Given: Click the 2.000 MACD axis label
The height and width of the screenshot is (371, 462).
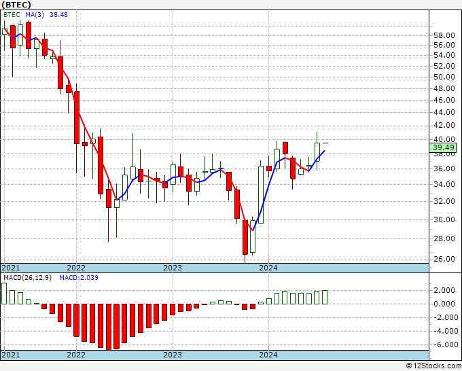Looking at the screenshot, I should click(444, 291).
